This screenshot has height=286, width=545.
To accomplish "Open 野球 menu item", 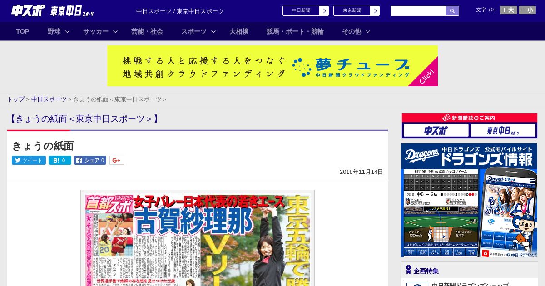I will pyautogui.click(x=54, y=31).
